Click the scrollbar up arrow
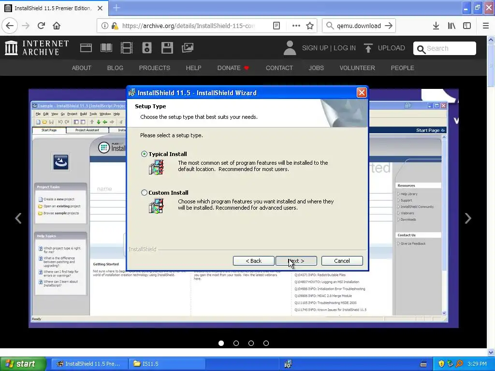Image resolution: width=495 pixels, height=371 pixels. tap(491, 40)
